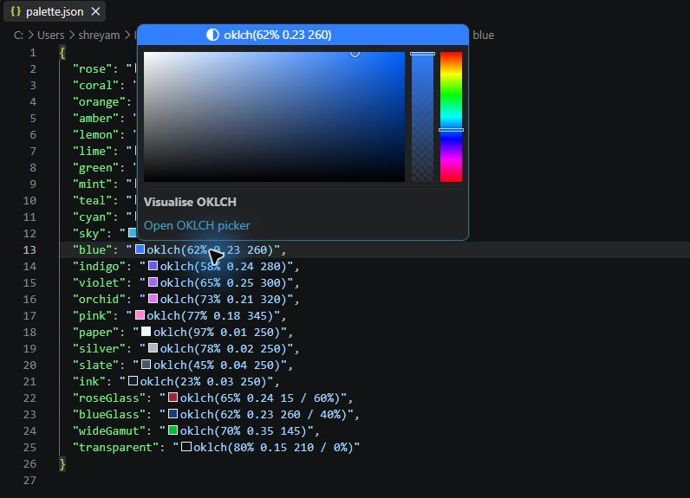Viewport: 690px width, 498px height.
Task: Click the value oklch(73% 0.21 320)
Action: 224,300
